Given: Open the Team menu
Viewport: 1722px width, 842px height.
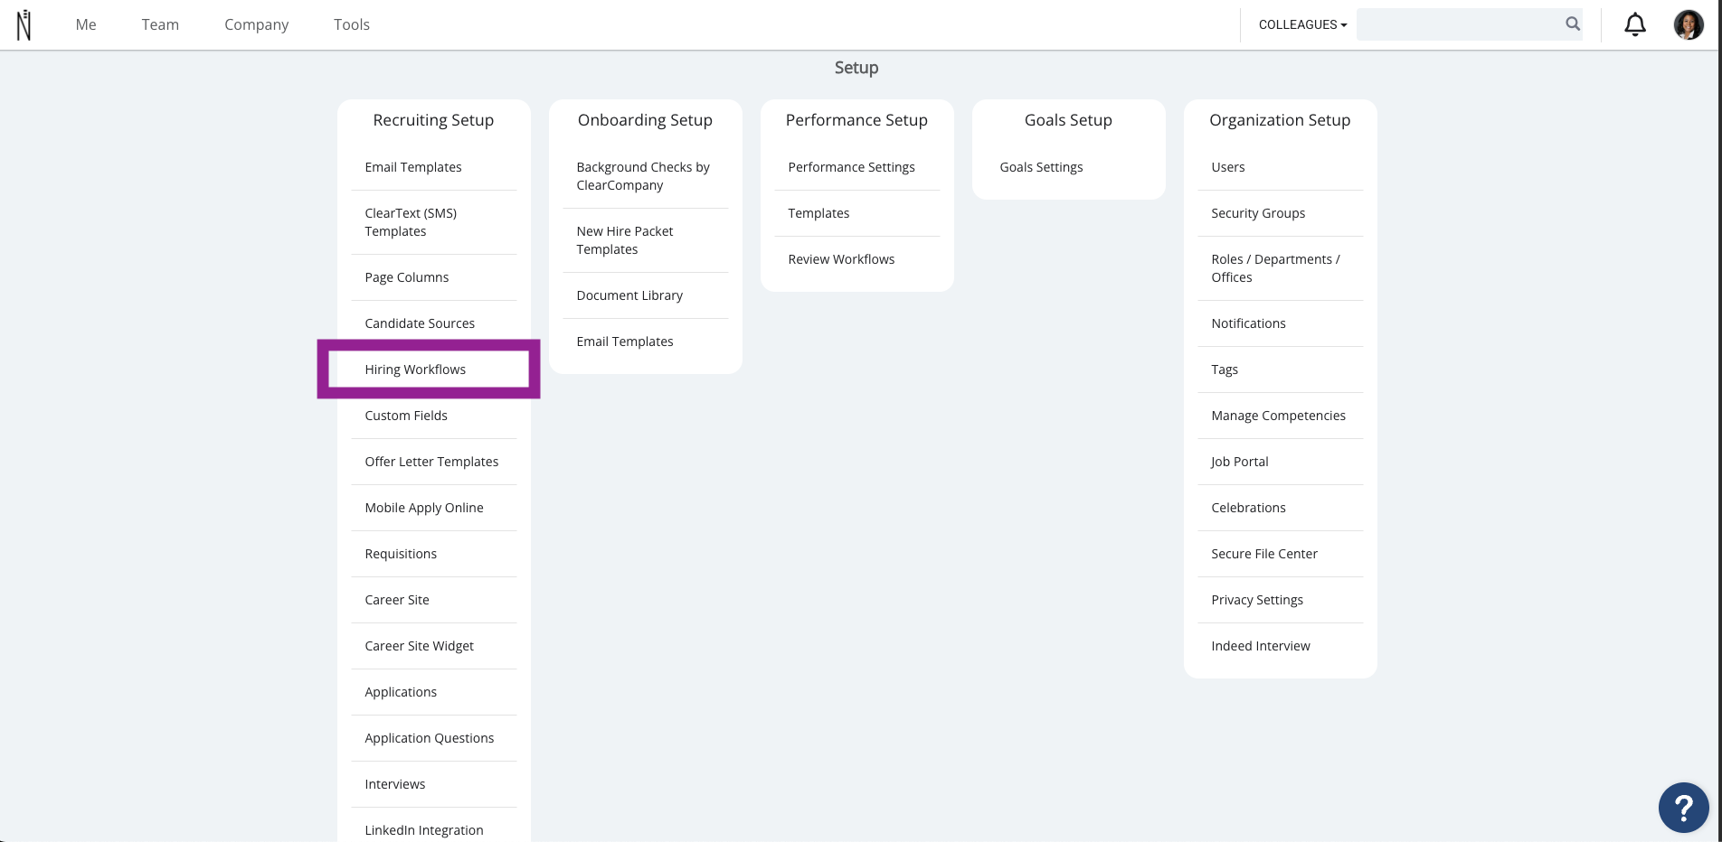Looking at the screenshot, I should tap(160, 24).
